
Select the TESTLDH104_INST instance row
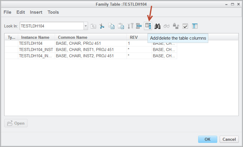tap(36, 49)
